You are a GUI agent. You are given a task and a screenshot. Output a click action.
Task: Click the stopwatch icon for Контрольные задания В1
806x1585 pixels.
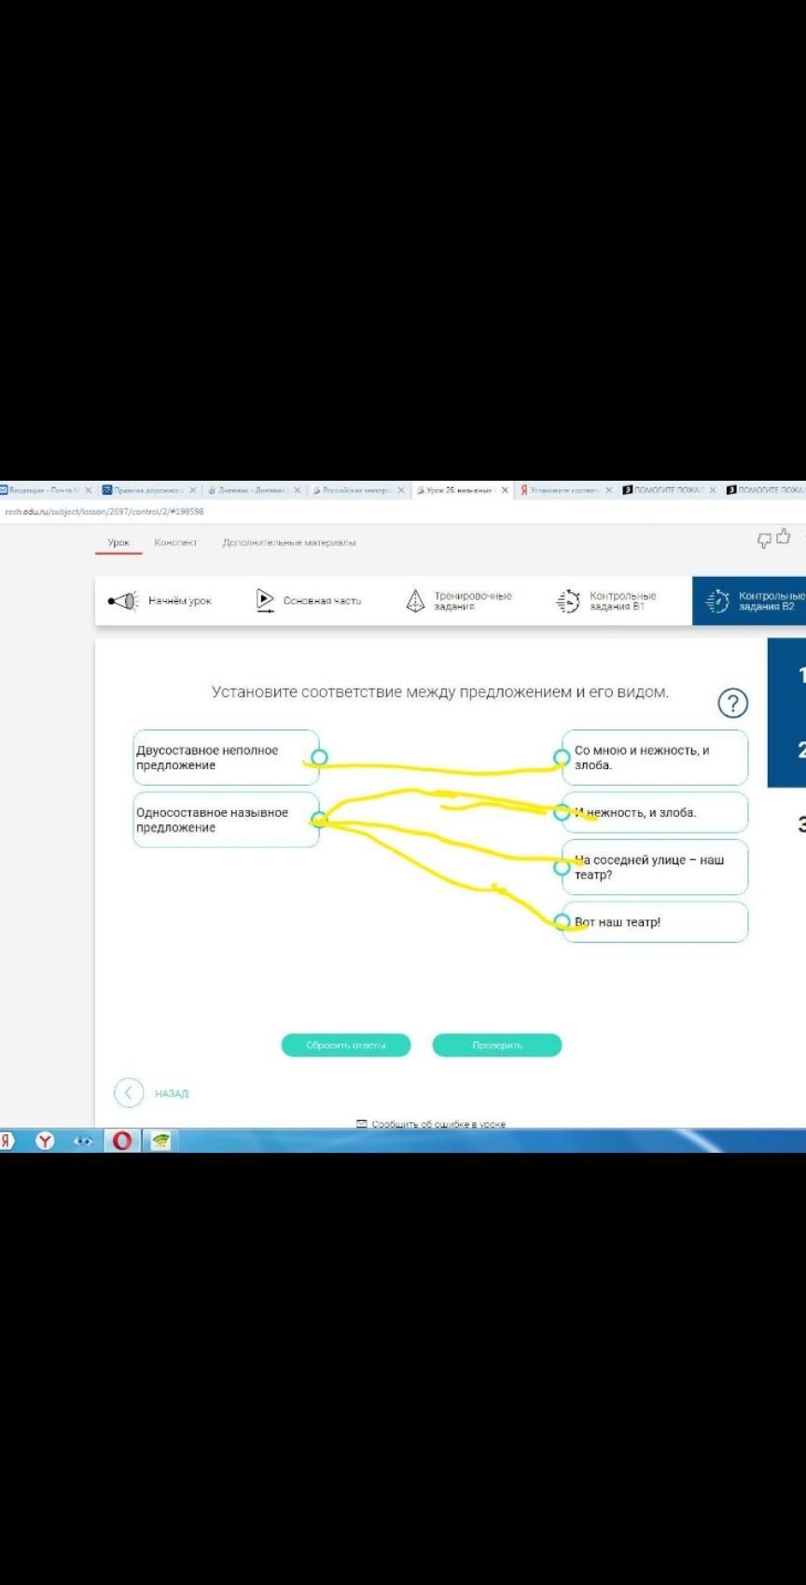[568, 601]
